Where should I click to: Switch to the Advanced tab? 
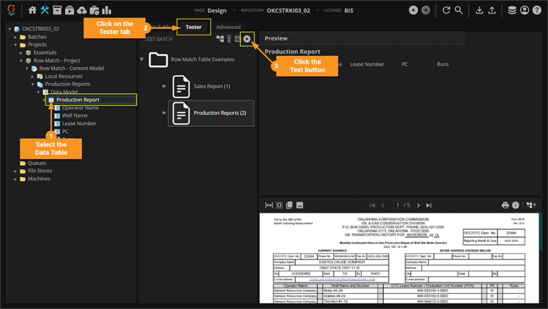[228, 27]
